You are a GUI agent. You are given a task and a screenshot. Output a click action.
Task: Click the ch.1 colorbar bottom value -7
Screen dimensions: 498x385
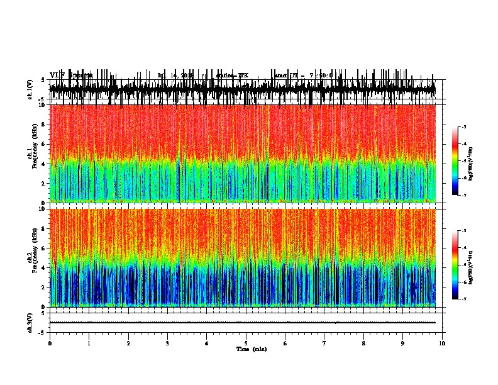point(463,195)
